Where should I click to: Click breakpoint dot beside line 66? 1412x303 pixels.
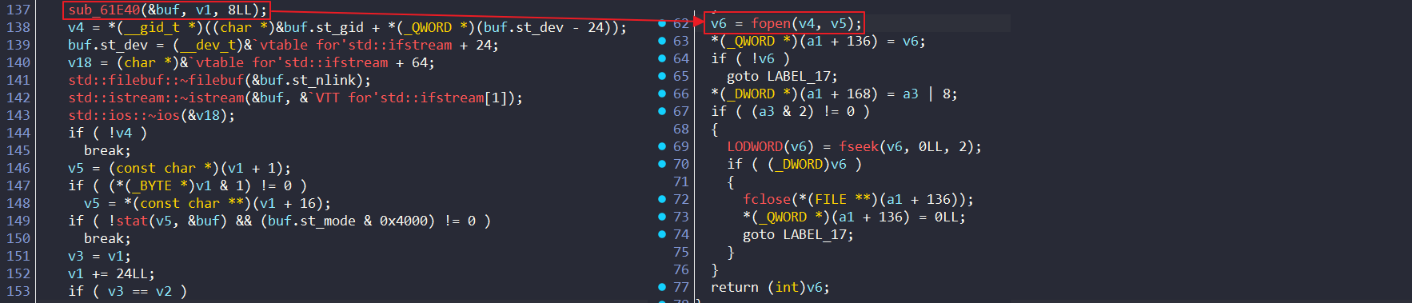(662, 94)
